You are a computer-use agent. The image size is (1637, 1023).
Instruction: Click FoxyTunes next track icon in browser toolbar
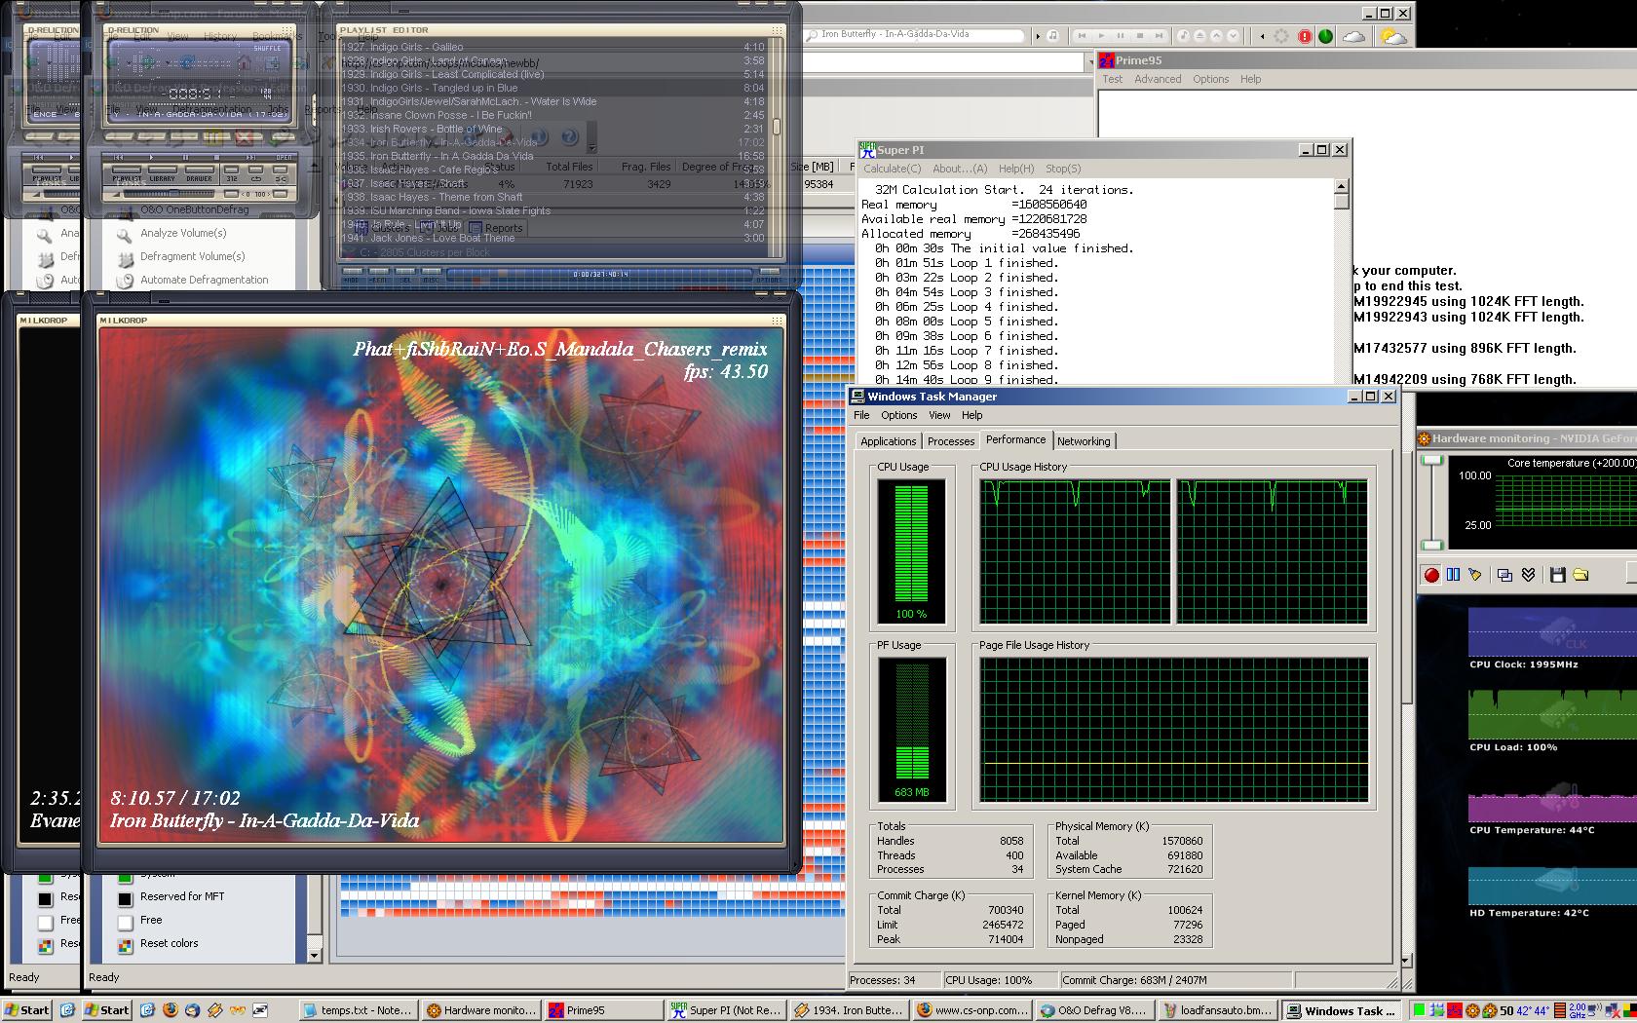[x=1159, y=36]
